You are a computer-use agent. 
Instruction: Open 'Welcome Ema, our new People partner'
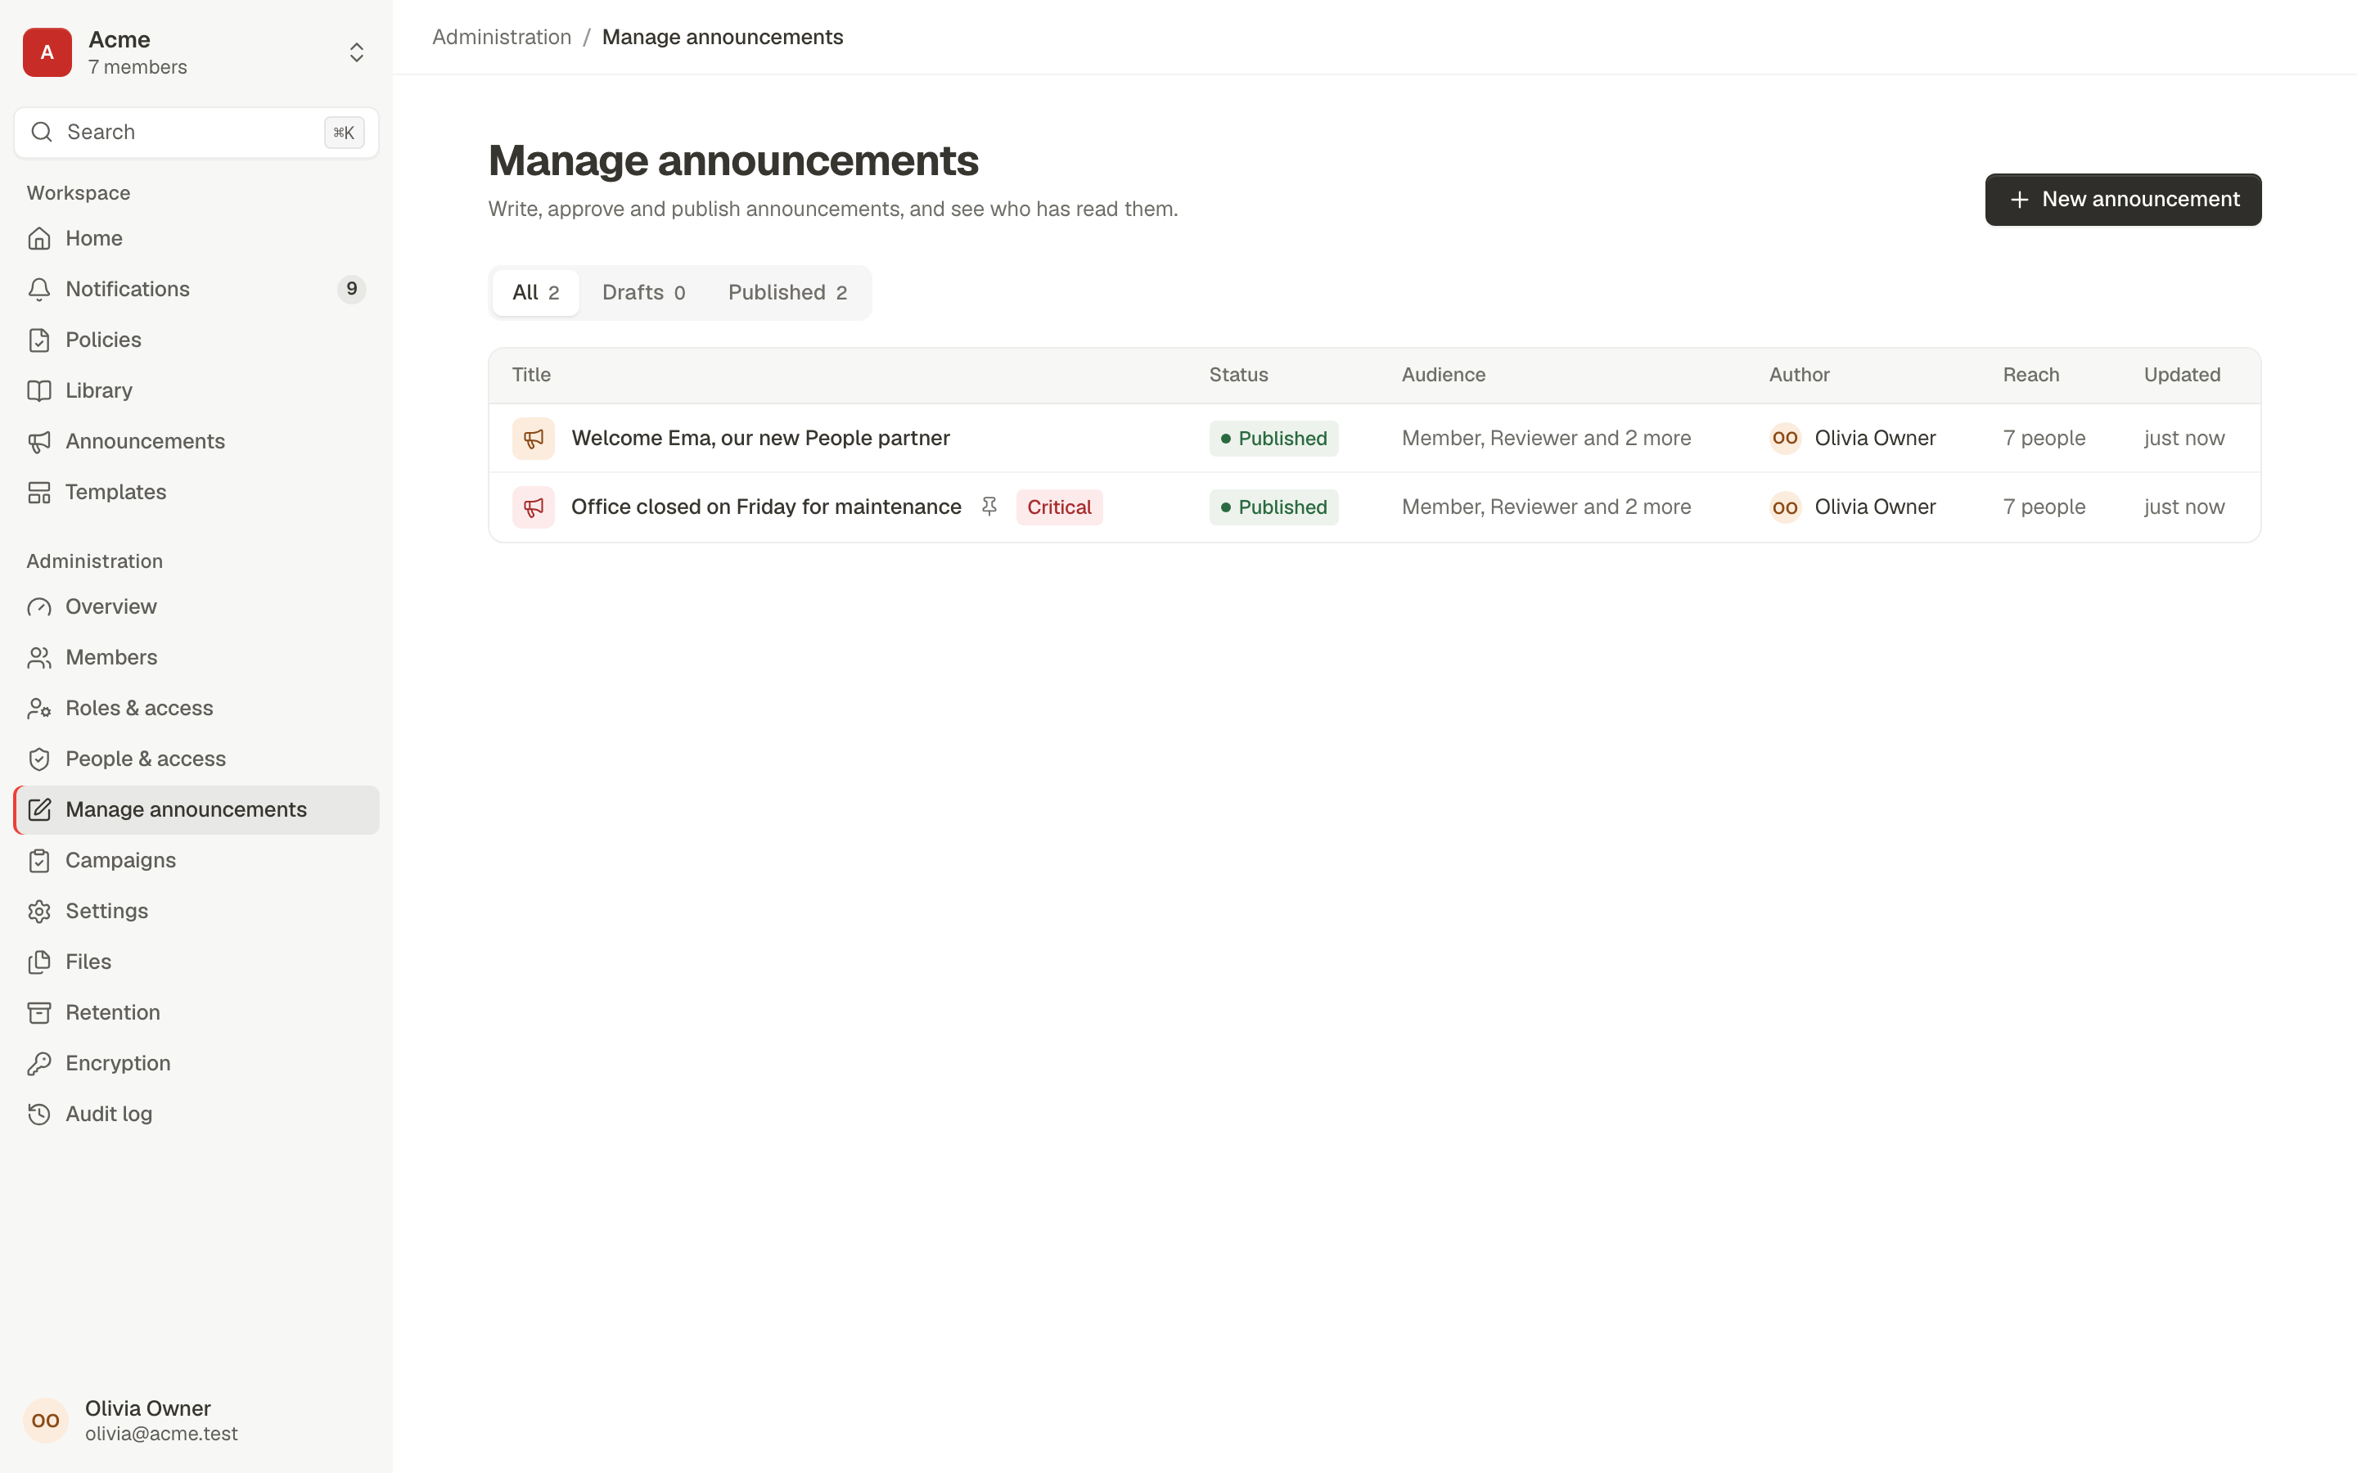point(760,439)
